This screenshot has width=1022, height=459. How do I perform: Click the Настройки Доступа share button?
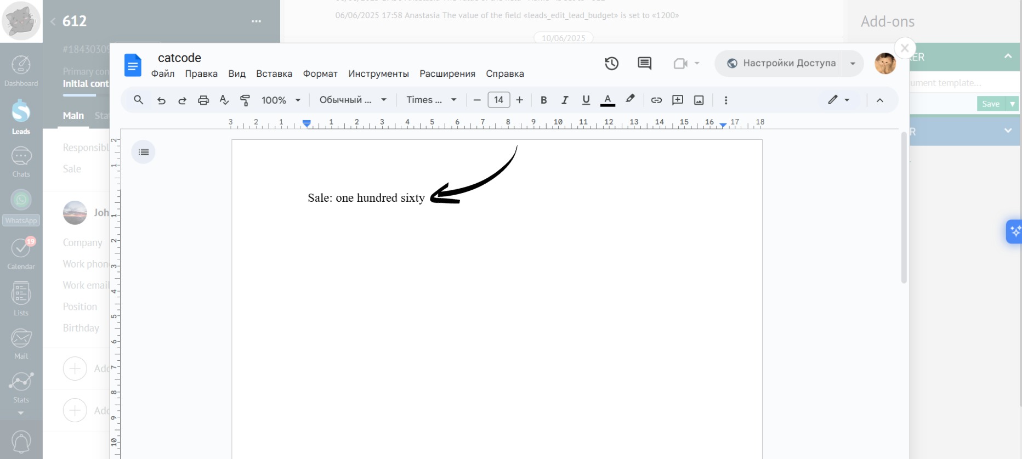pos(781,64)
